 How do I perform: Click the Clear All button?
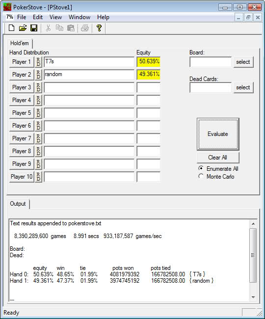[218, 158]
